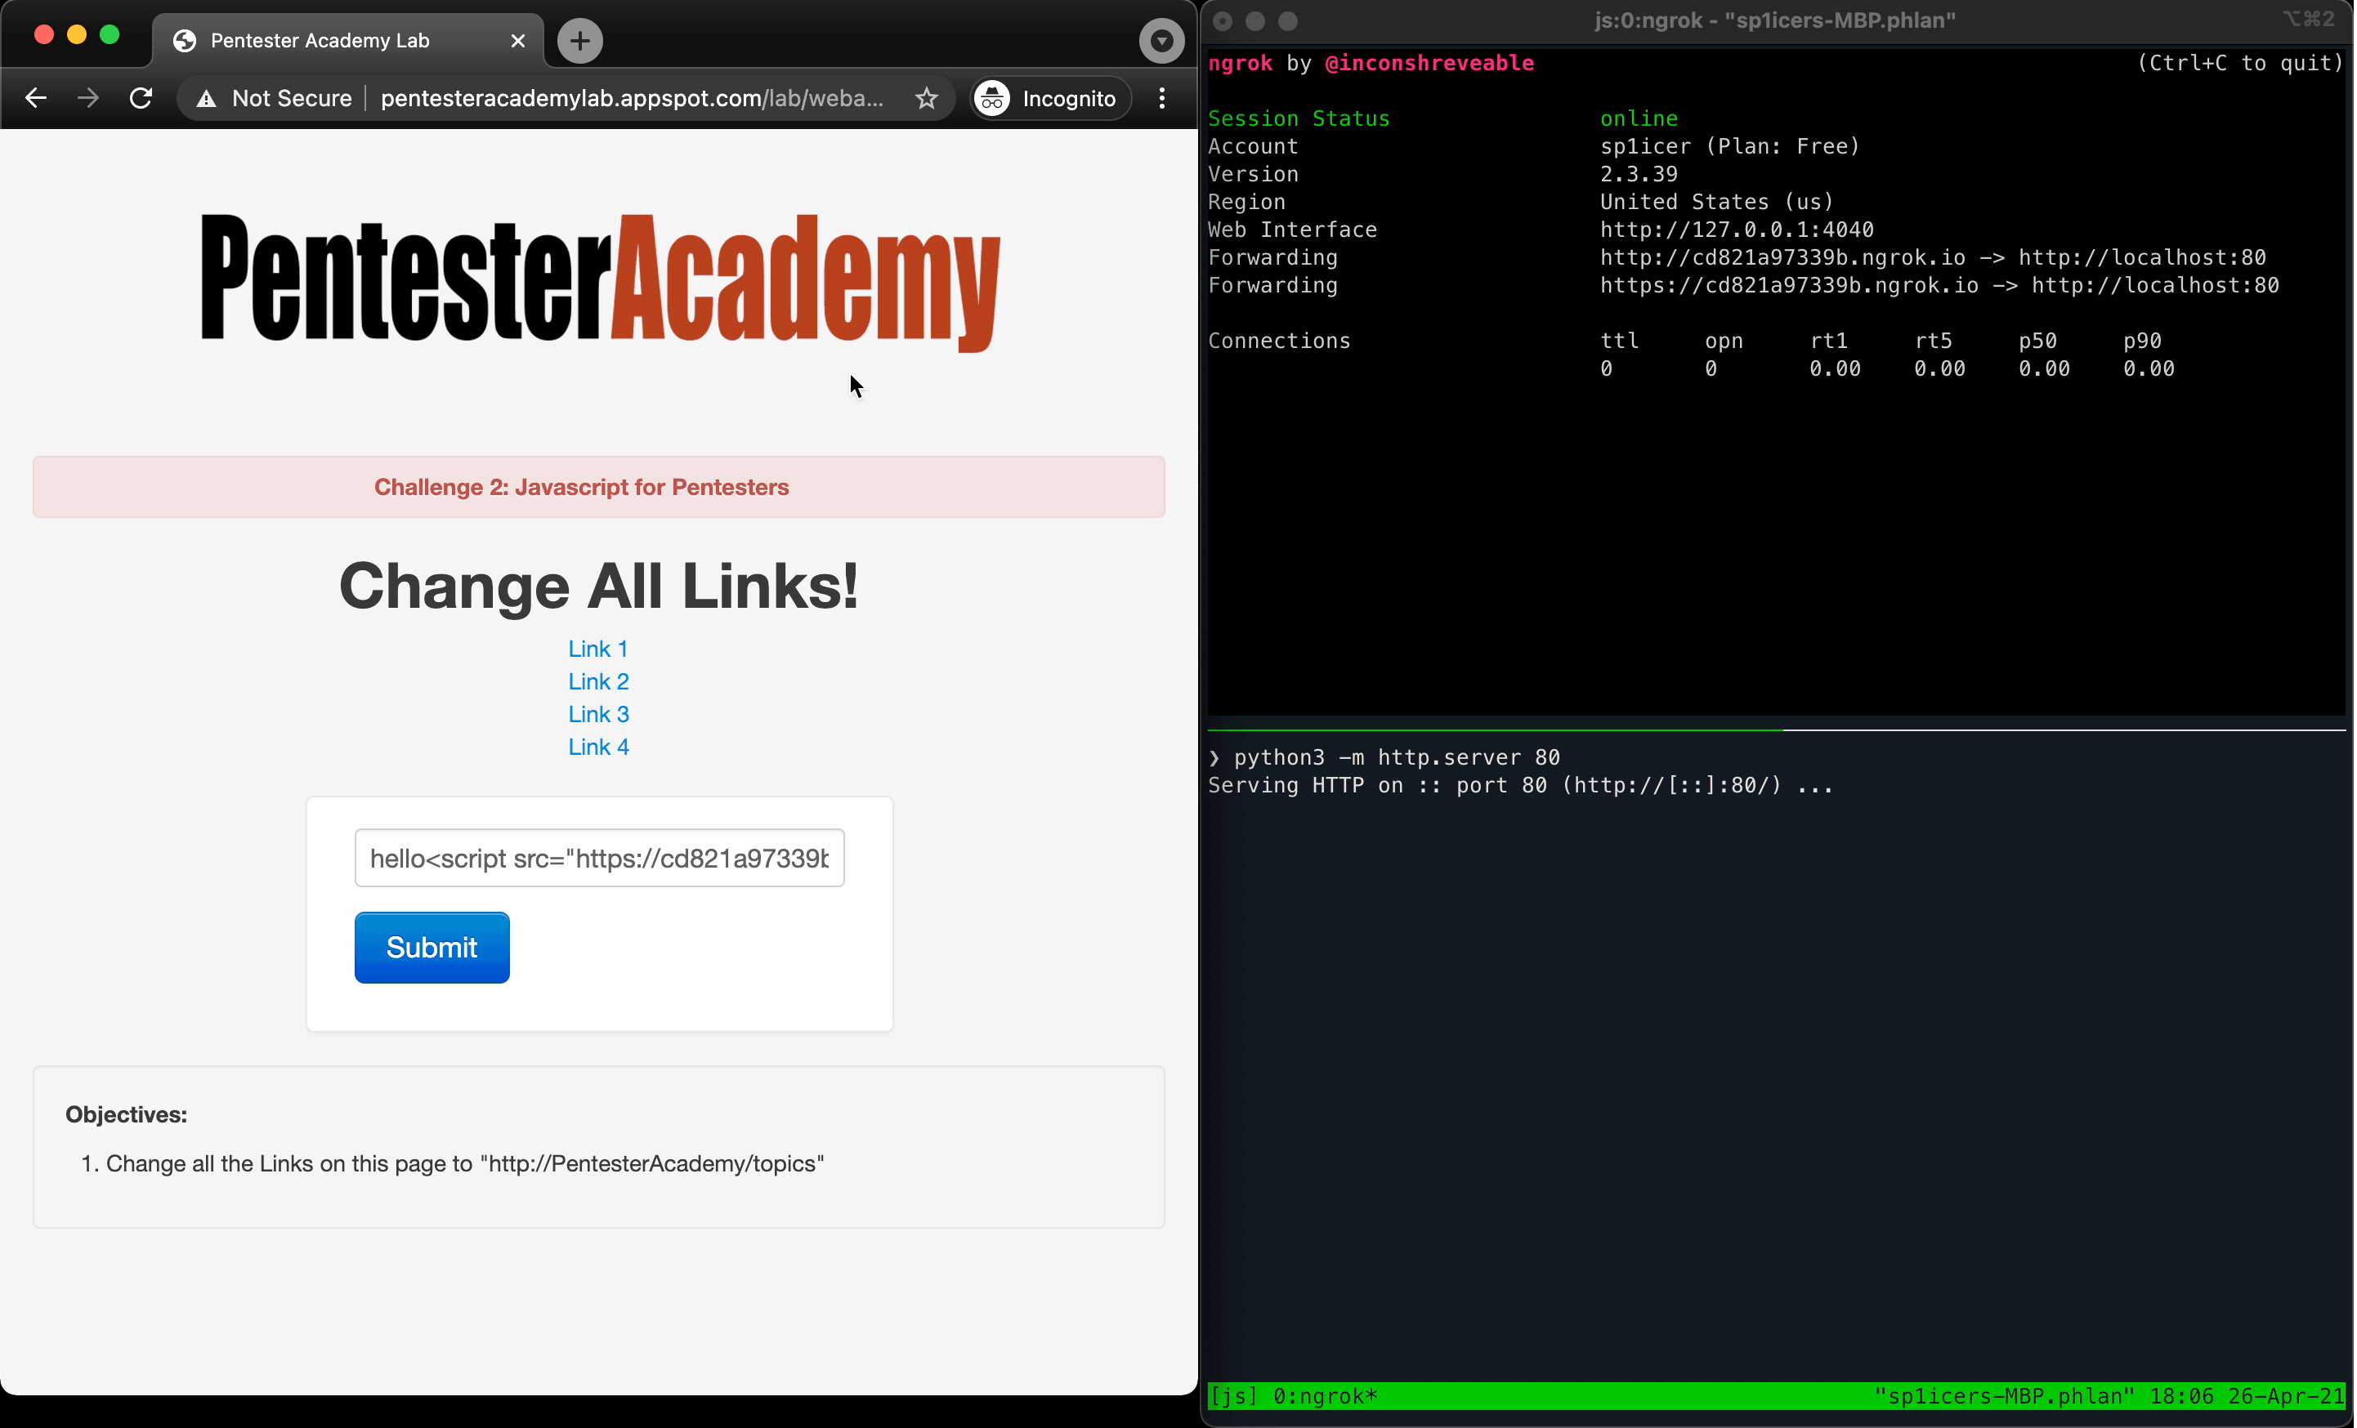
Task: Click the https ngrok forwarding URL in terminal
Action: coord(1790,286)
